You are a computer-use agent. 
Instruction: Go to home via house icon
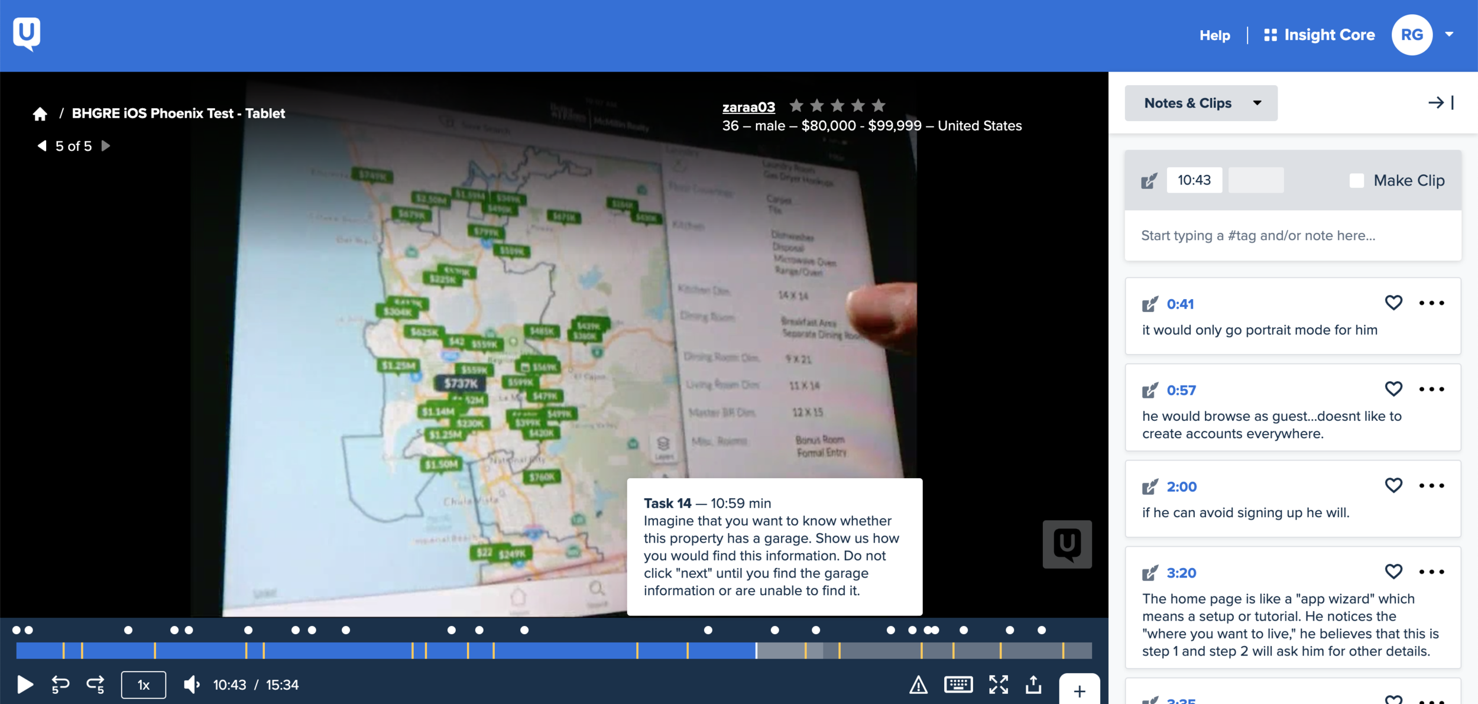pos(40,113)
